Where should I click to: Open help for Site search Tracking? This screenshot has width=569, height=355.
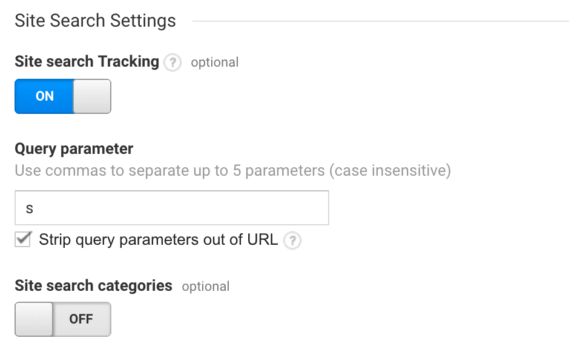pyautogui.click(x=173, y=62)
